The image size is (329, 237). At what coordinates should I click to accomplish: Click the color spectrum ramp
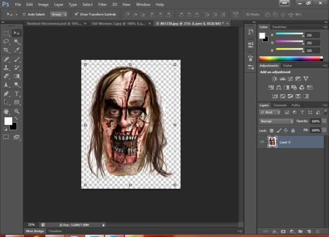click(290, 58)
